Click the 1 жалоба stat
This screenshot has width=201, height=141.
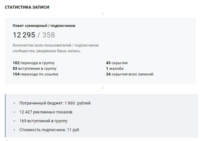115,69
